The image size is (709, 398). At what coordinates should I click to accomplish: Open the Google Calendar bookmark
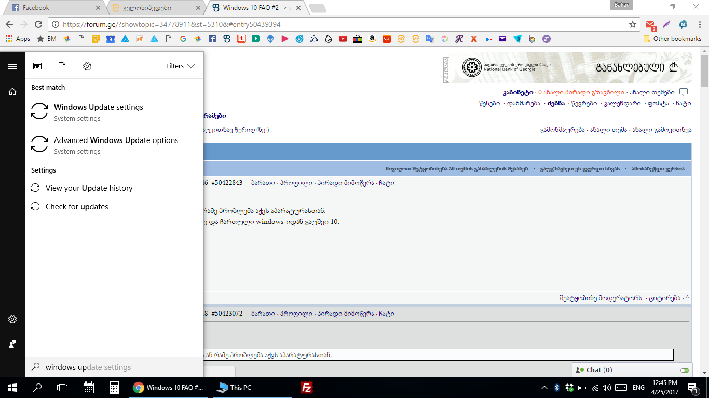(110, 39)
